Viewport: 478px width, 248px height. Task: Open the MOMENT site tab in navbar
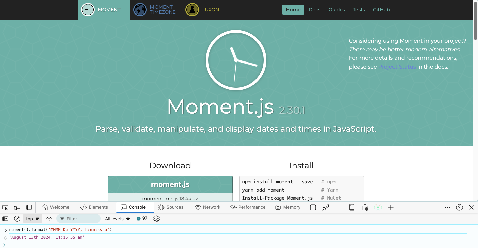(104, 10)
